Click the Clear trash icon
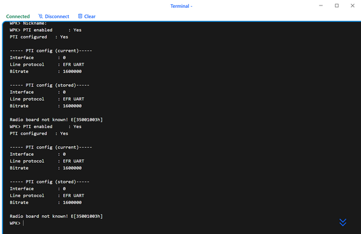 80,16
